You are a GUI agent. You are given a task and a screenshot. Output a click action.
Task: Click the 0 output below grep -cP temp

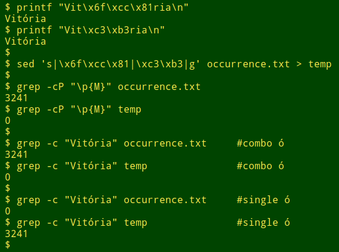[x=8, y=120]
